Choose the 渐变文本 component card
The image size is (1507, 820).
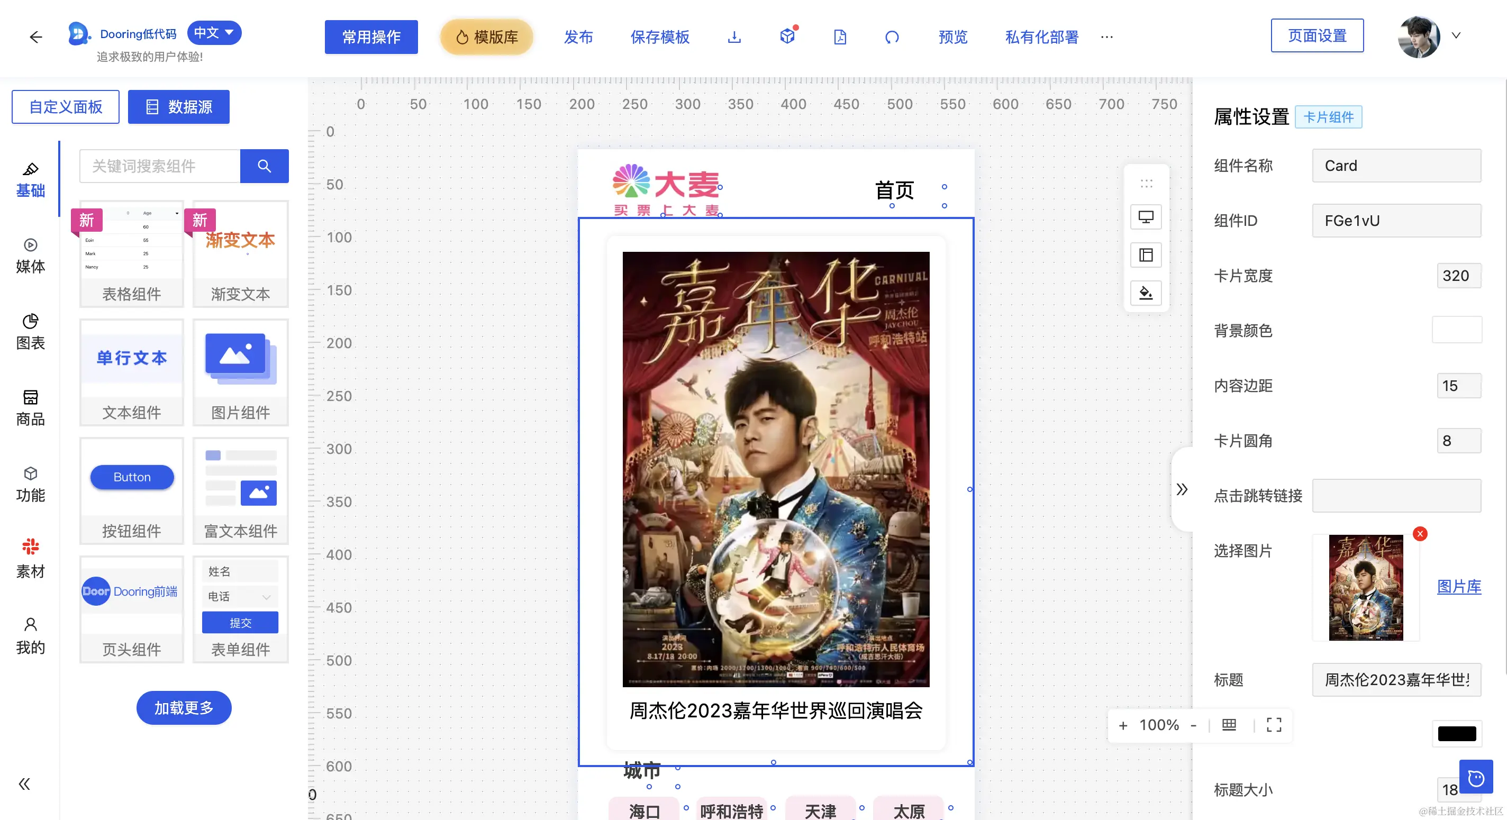click(x=240, y=254)
